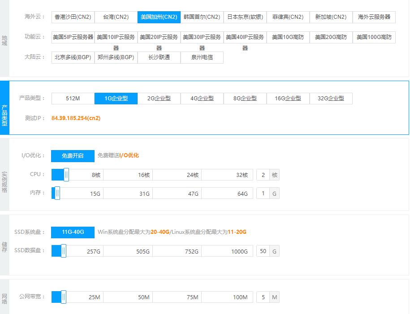Switch to 512M product type
The width and height of the screenshot is (410, 314).
click(73, 99)
